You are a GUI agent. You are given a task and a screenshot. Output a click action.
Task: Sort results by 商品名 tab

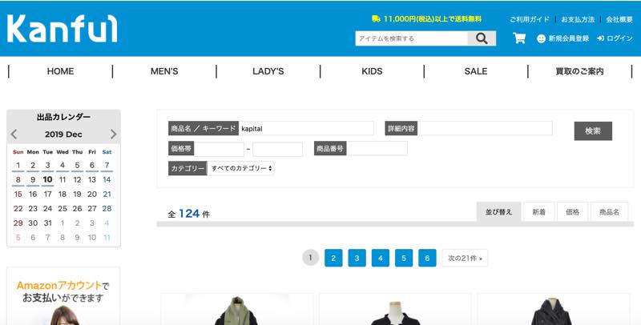click(609, 212)
